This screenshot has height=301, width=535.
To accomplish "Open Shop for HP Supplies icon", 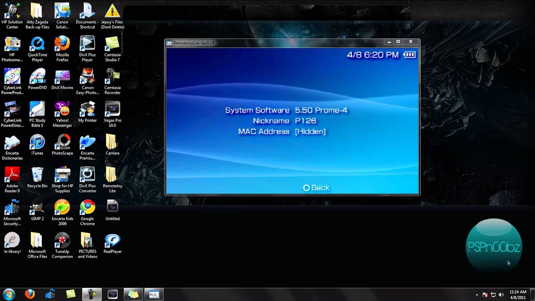I will click(x=62, y=180).
